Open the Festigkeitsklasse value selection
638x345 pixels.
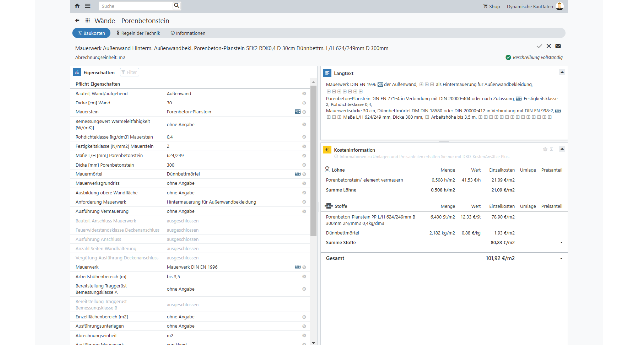point(233,146)
